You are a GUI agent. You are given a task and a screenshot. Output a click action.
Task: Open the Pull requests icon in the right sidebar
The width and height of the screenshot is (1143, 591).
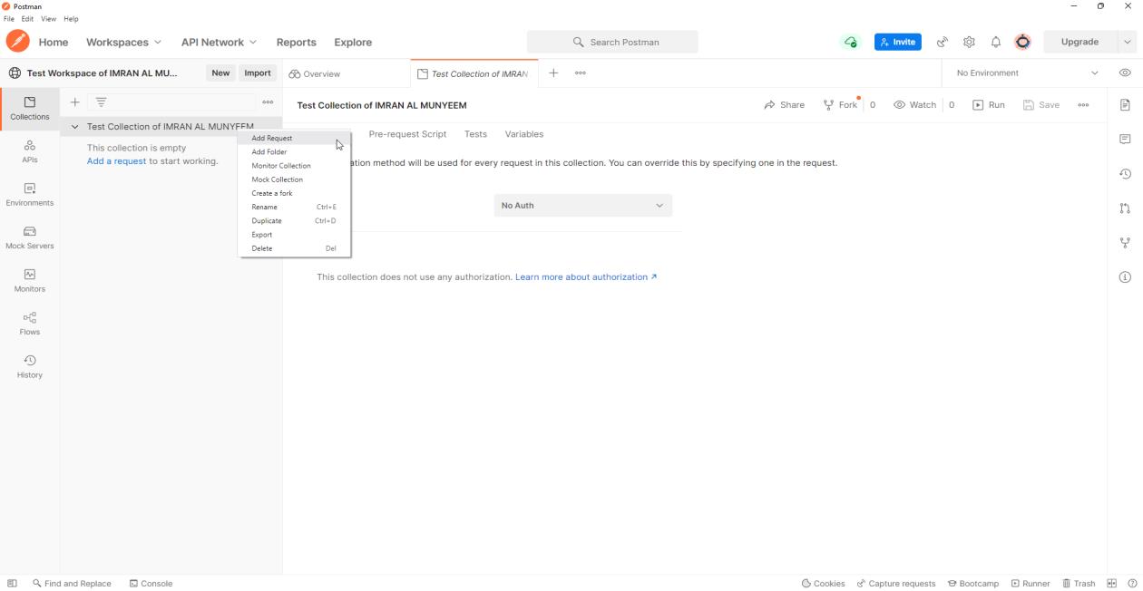coord(1125,208)
